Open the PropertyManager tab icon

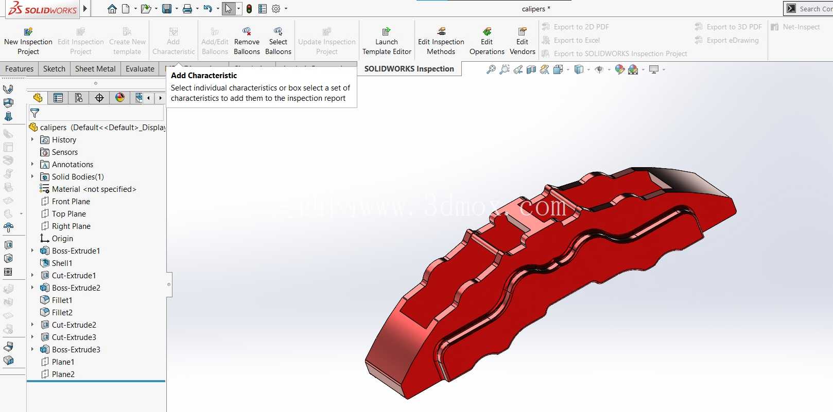58,98
